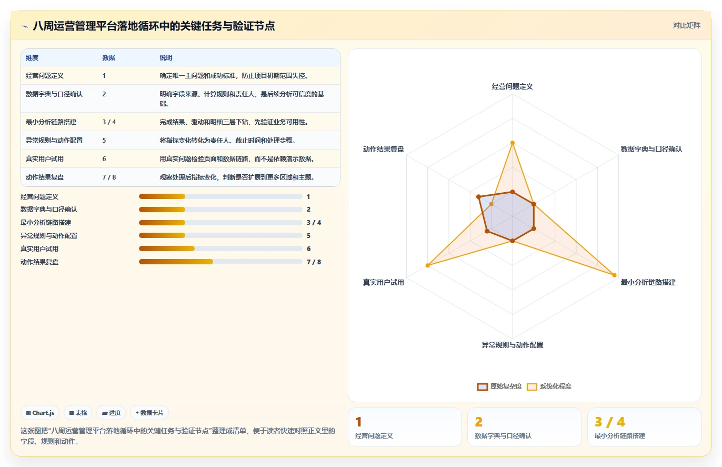Click the 表格 chip
The image size is (722, 467).
[78, 413]
